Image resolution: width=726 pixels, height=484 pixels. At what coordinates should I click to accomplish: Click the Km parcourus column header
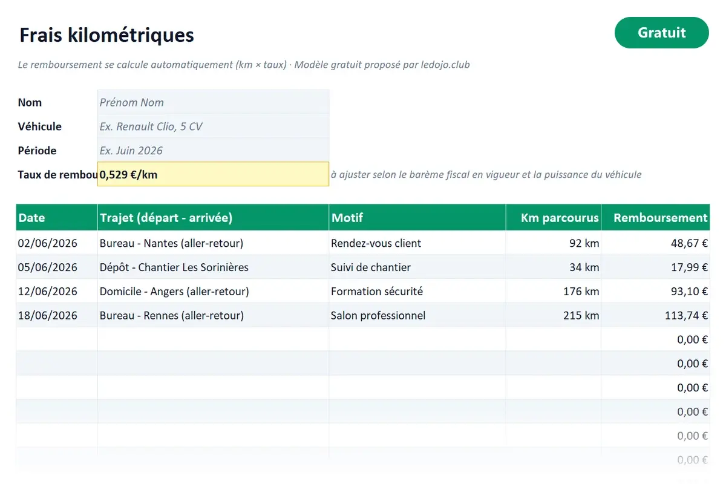pyautogui.click(x=554, y=218)
